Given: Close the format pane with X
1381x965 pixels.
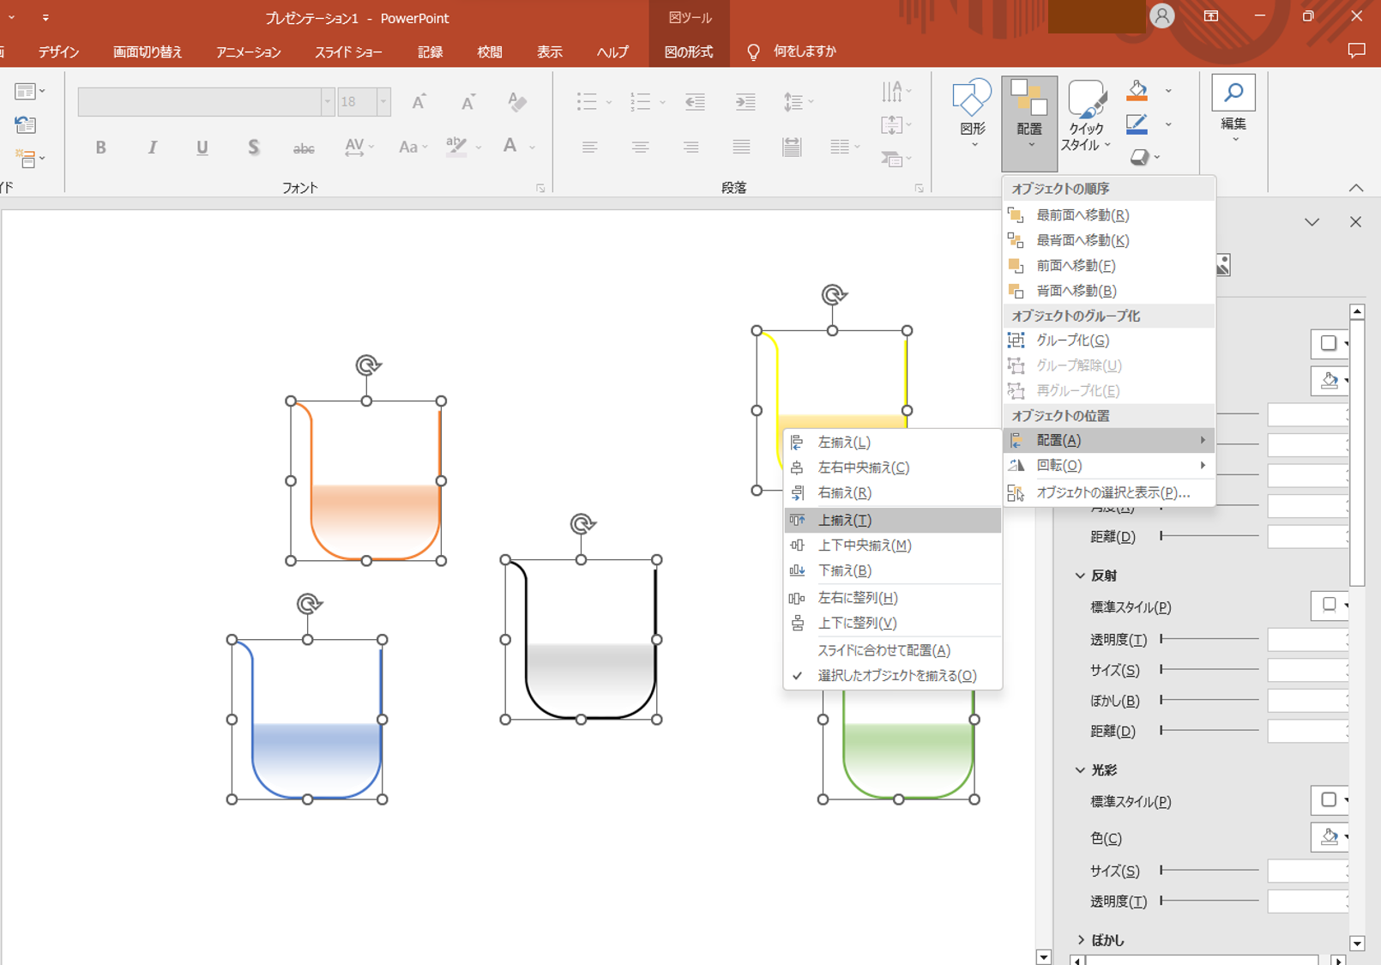Looking at the screenshot, I should 1355,222.
